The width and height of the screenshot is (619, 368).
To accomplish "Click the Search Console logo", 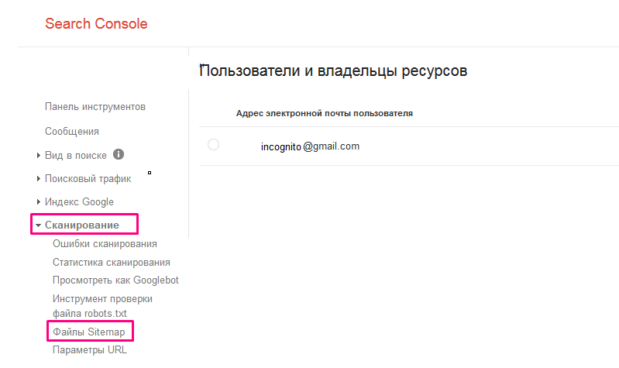I will [x=96, y=24].
